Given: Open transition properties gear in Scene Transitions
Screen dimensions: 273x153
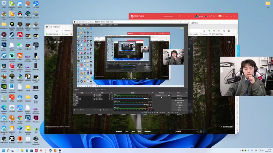Looking at the screenshot, I should [x=169, y=96].
